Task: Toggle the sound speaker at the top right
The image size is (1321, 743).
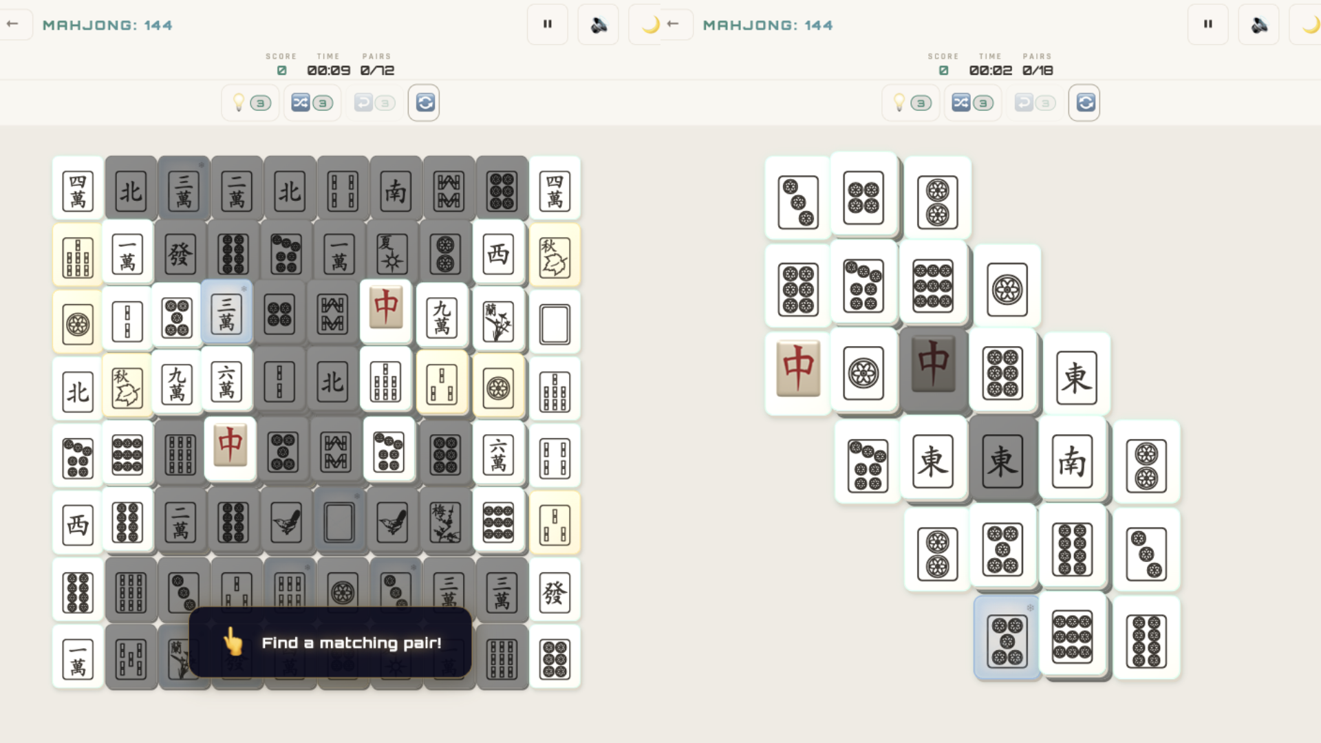Action: click(1258, 24)
